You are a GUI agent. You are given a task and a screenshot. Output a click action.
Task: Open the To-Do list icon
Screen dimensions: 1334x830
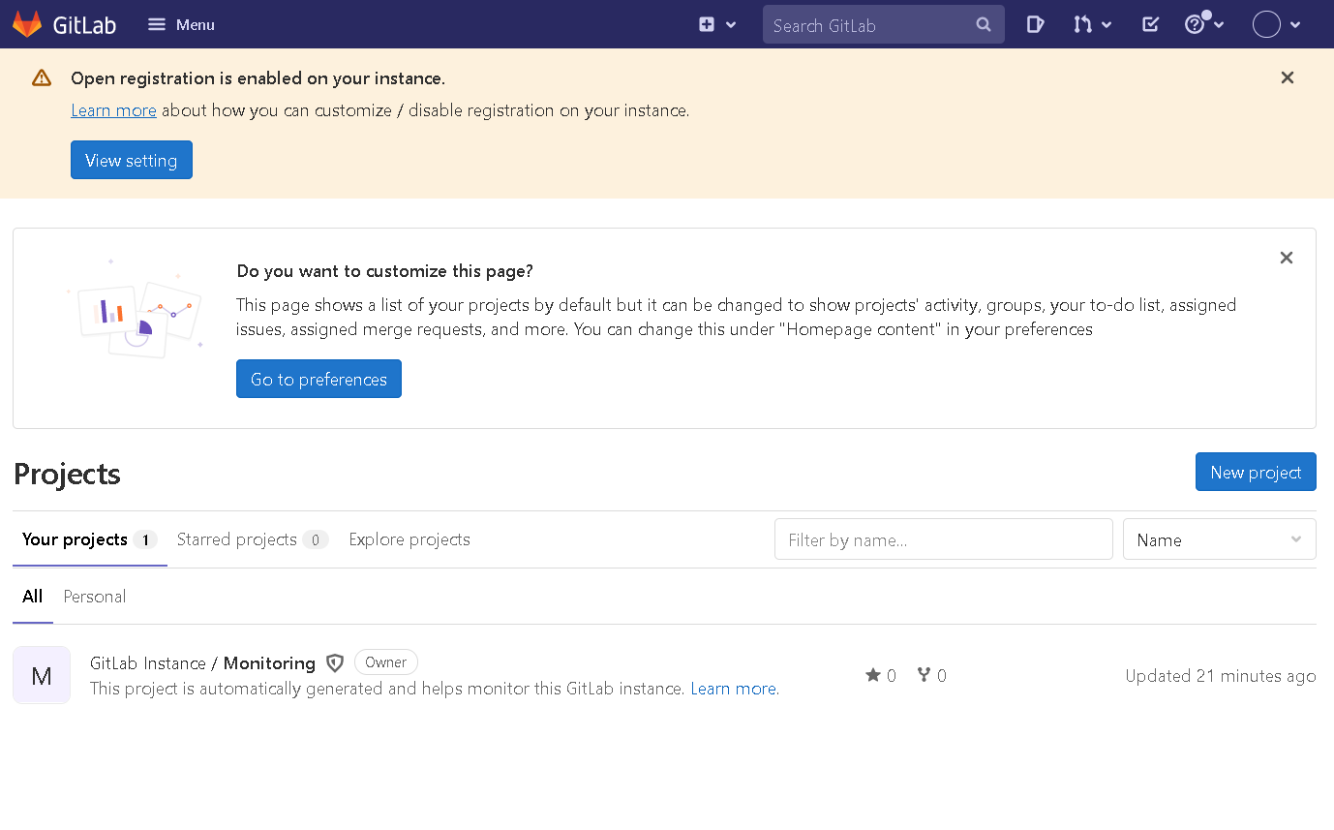point(1150,24)
